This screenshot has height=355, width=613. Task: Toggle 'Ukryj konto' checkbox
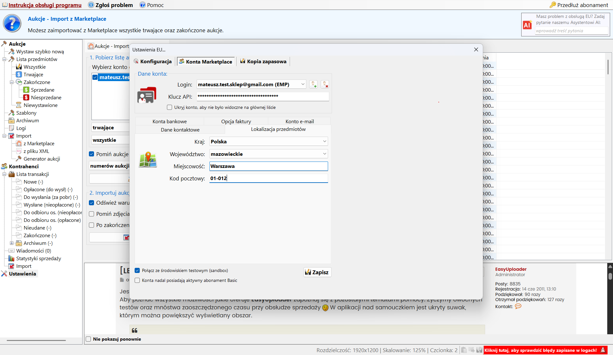tap(169, 108)
